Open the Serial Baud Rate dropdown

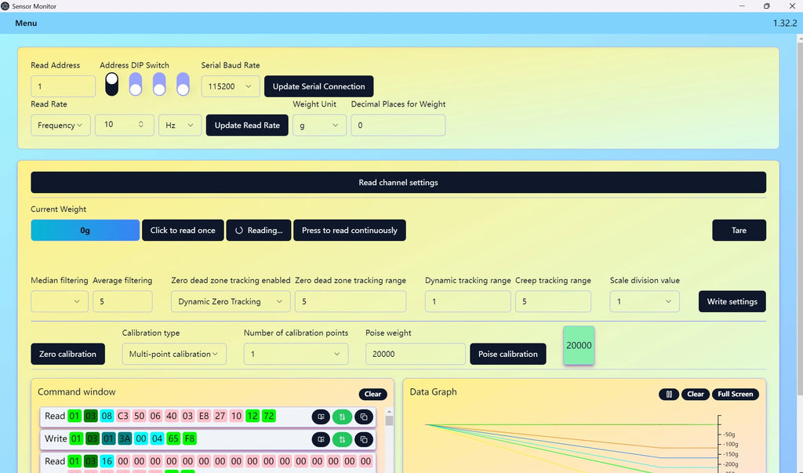click(231, 86)
